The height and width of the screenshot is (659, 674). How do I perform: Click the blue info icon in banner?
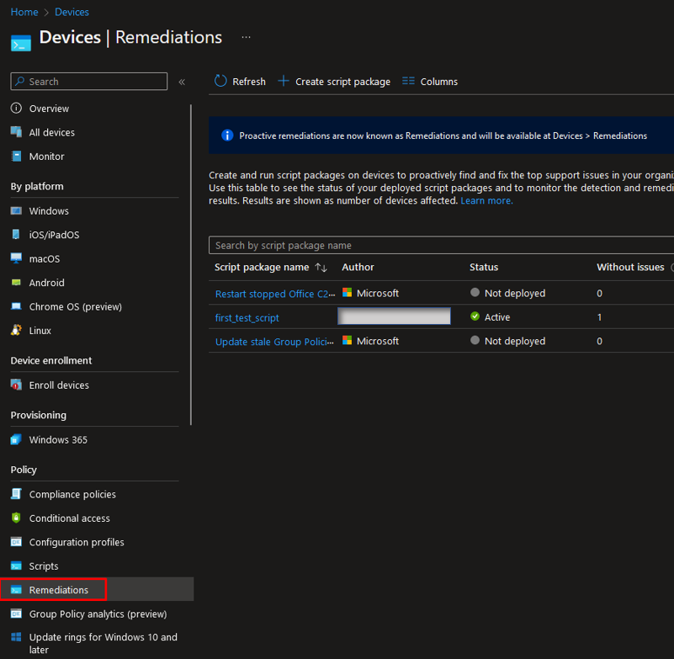click(x=227, y=136)
